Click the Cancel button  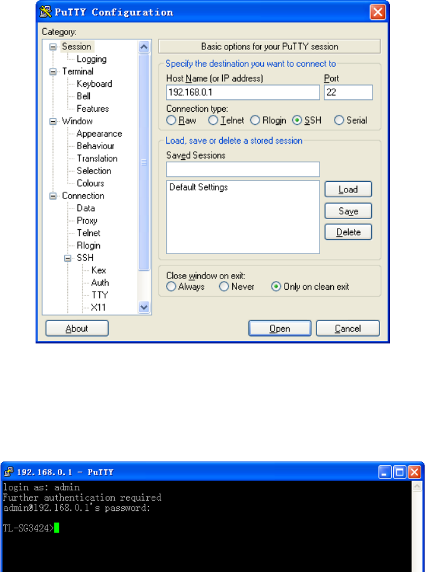[x=348, y=328]
